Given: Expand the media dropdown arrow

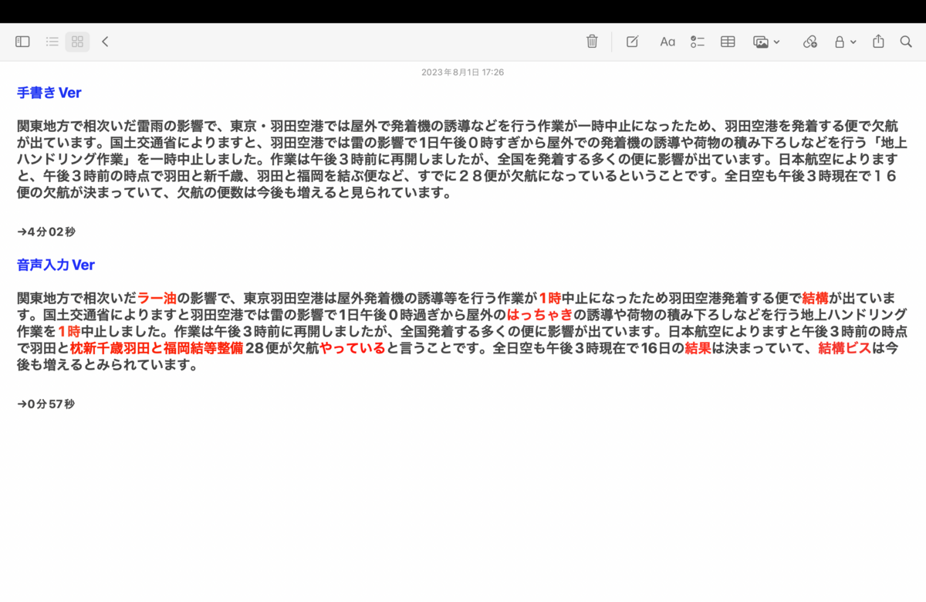Looking at the screenshot, I should tap(776, 42).
